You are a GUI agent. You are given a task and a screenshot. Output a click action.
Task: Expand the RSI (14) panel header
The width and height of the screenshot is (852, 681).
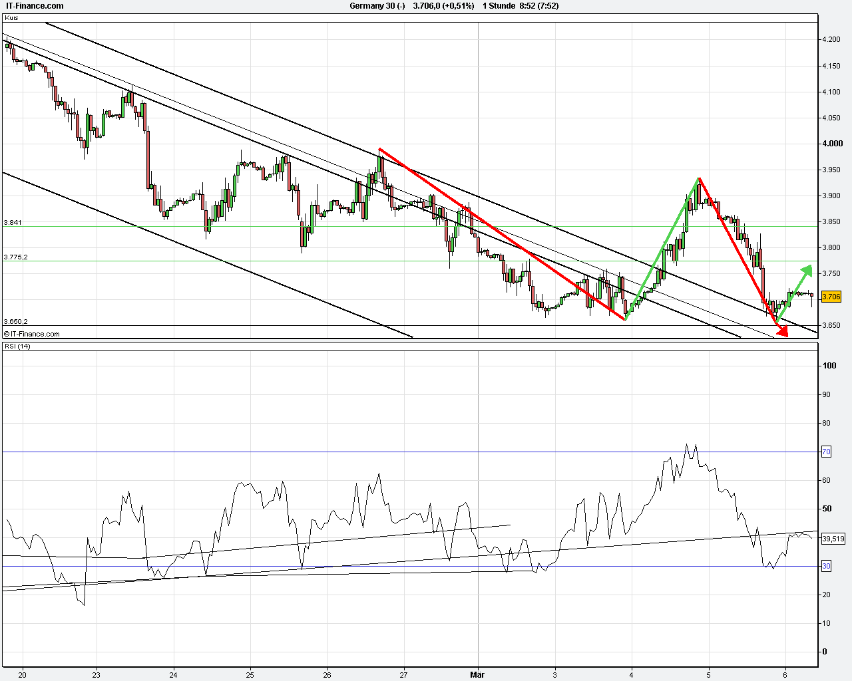point(17,345)
